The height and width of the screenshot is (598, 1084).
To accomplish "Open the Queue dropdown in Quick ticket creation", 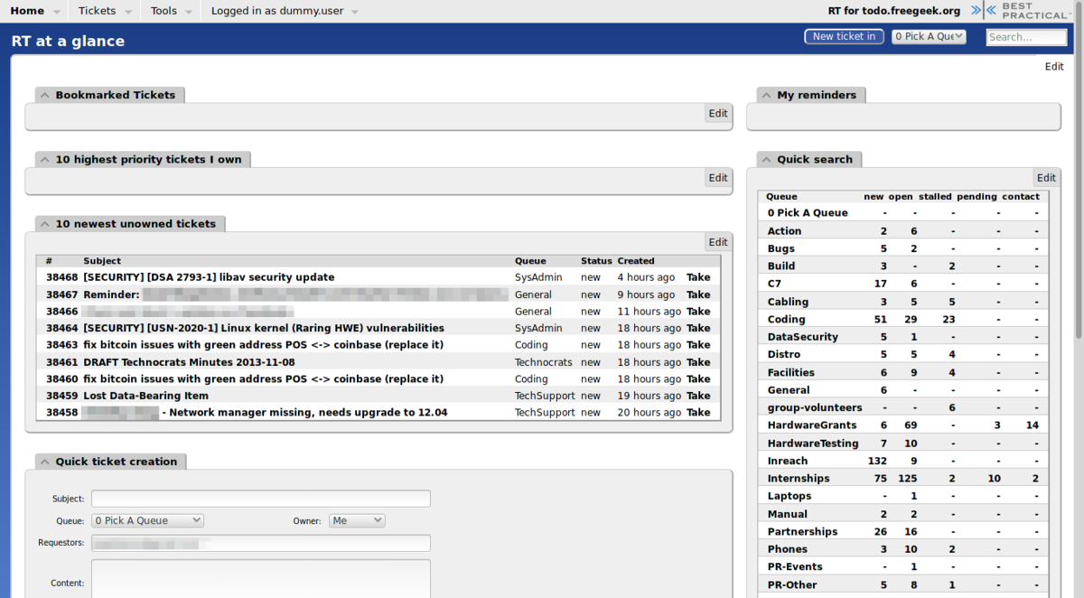I will tap(147, 521).
